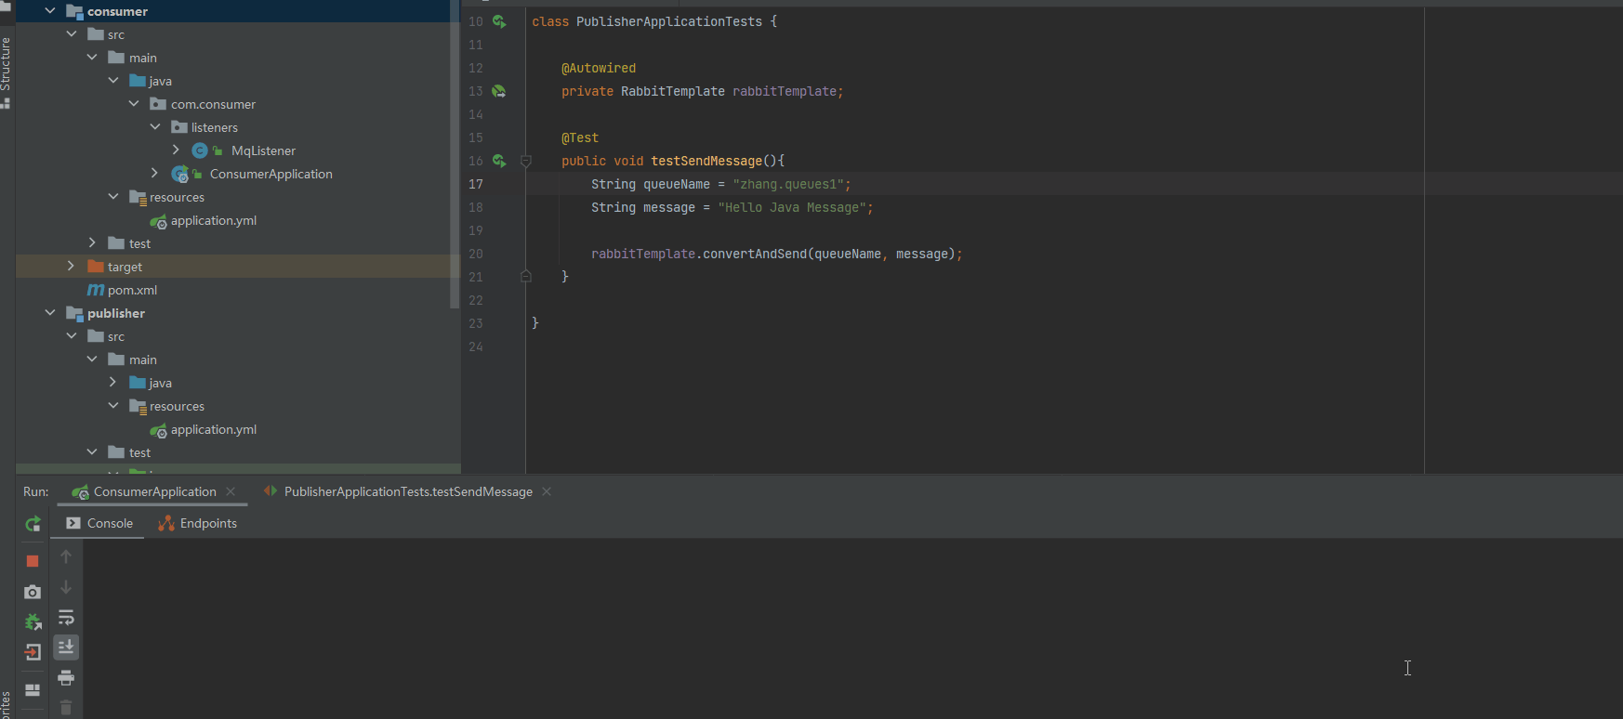Click the project tree vertical scrollbar
The image size is (1623, 719).
[455, 153]
